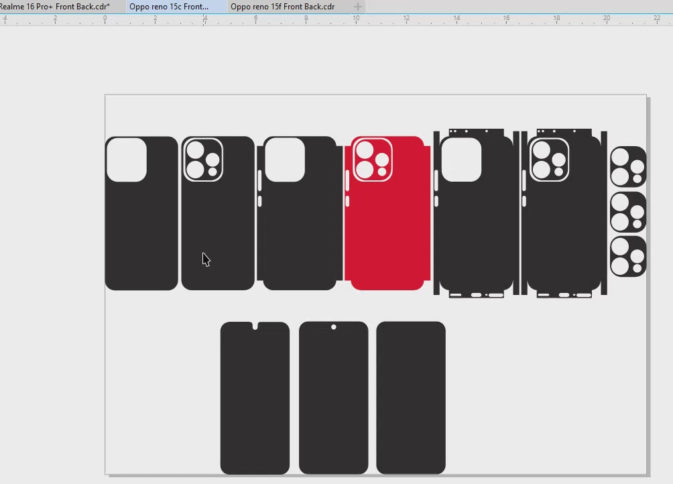Image resolution: width=673 pixels, height=484 pixels.
Task: Switch to Realme 16 Pro+ Front Back.cdr tab
Action: pyautogui.click(x=55, y=6)
